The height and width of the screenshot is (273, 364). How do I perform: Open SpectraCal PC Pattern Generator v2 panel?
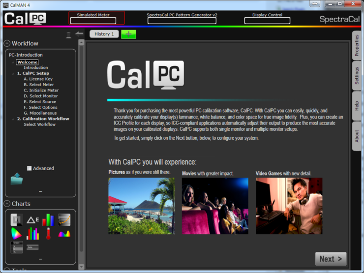point(182,18)
